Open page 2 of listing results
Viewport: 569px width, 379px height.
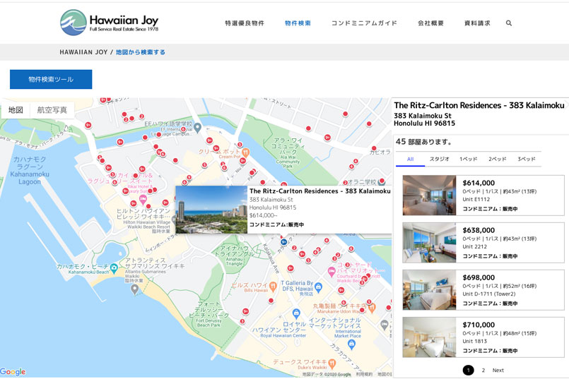pos(483,370)
